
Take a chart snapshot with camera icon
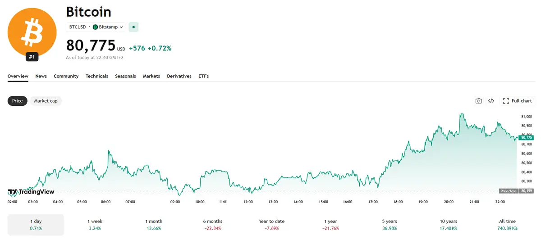[x=479, y=101]
